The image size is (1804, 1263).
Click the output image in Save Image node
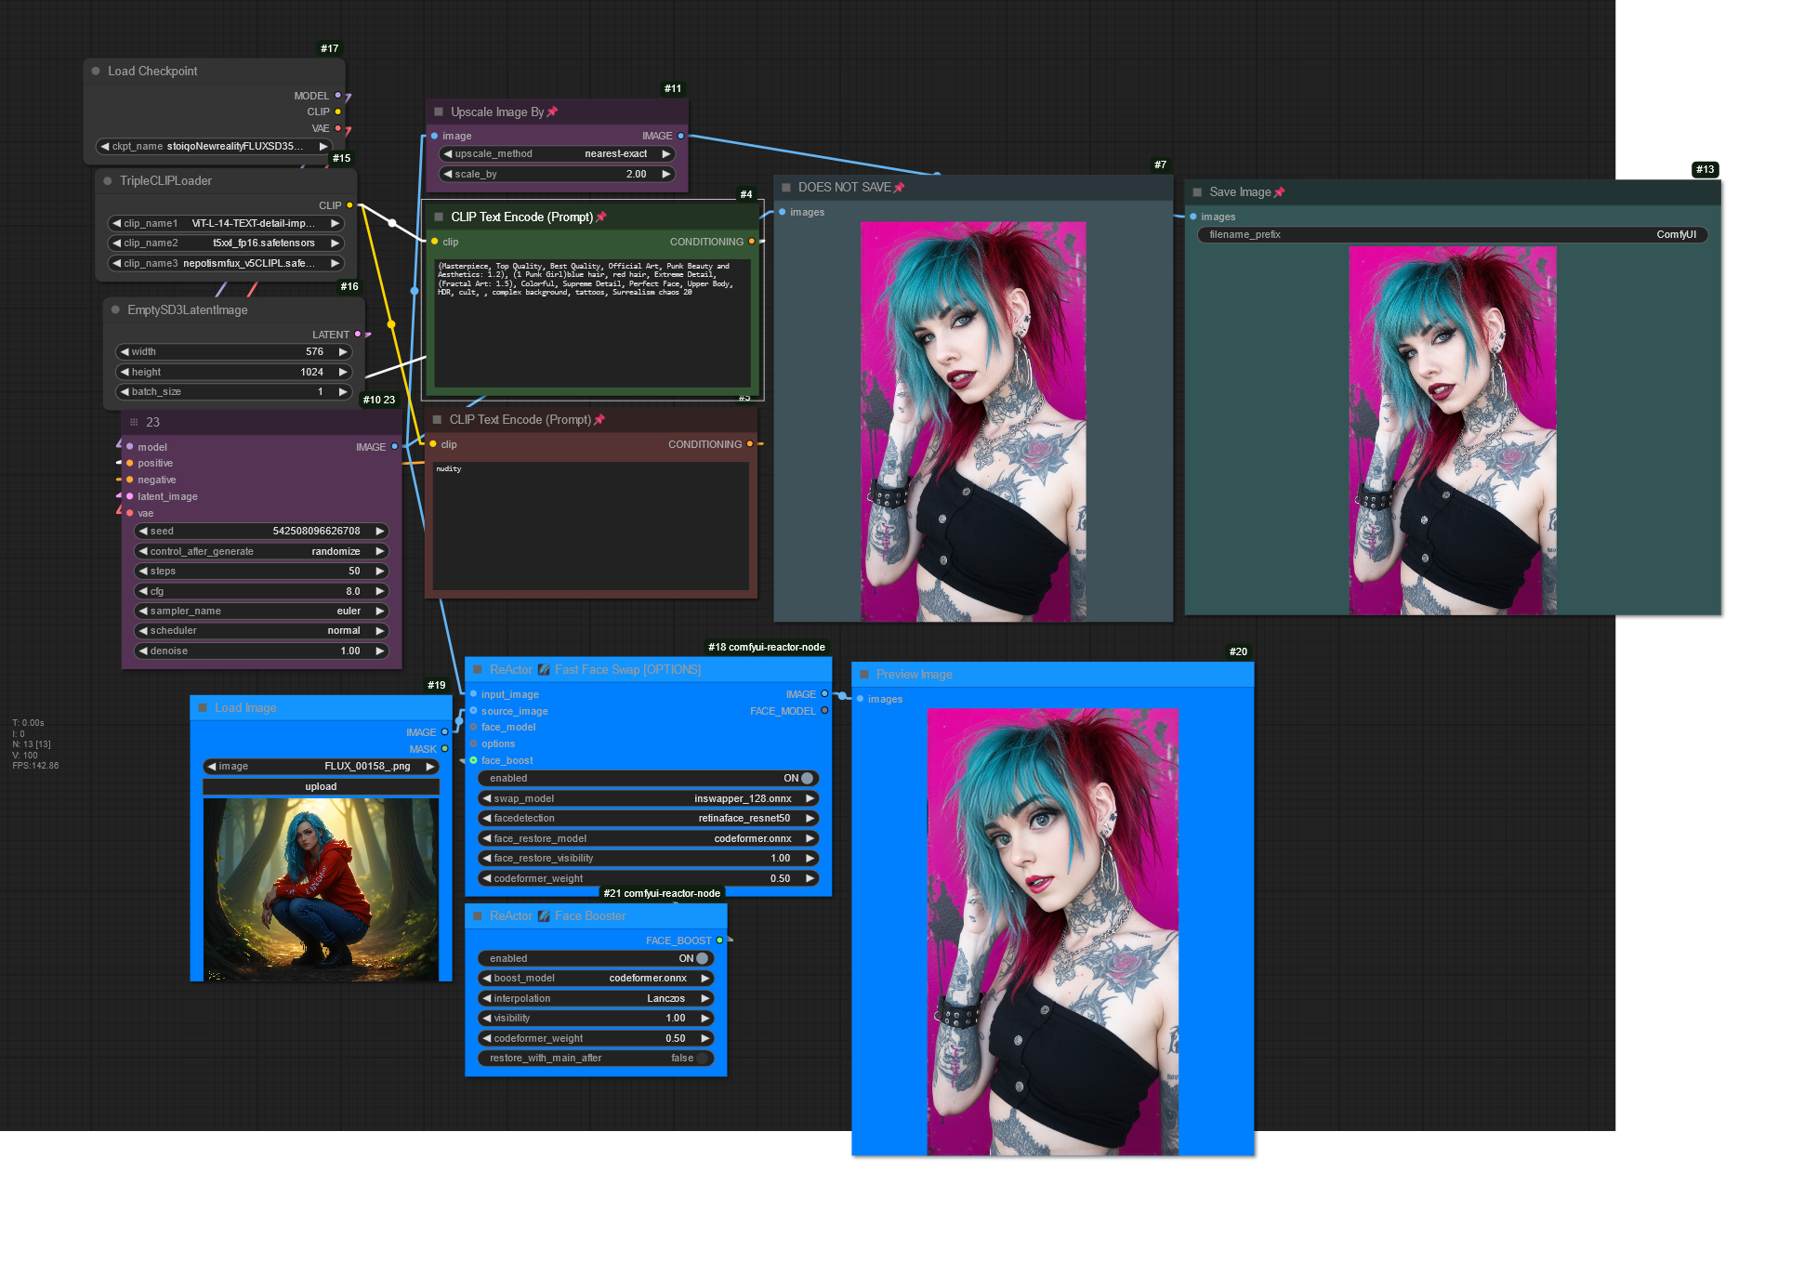tap(1453, 430)
